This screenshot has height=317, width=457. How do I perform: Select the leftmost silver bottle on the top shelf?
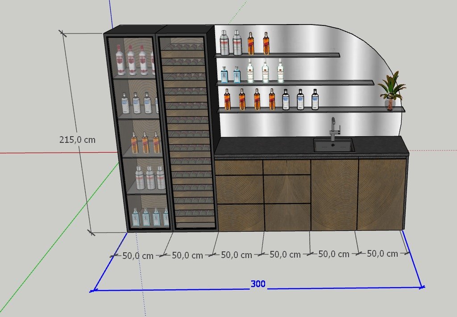(x=224, y=43)
